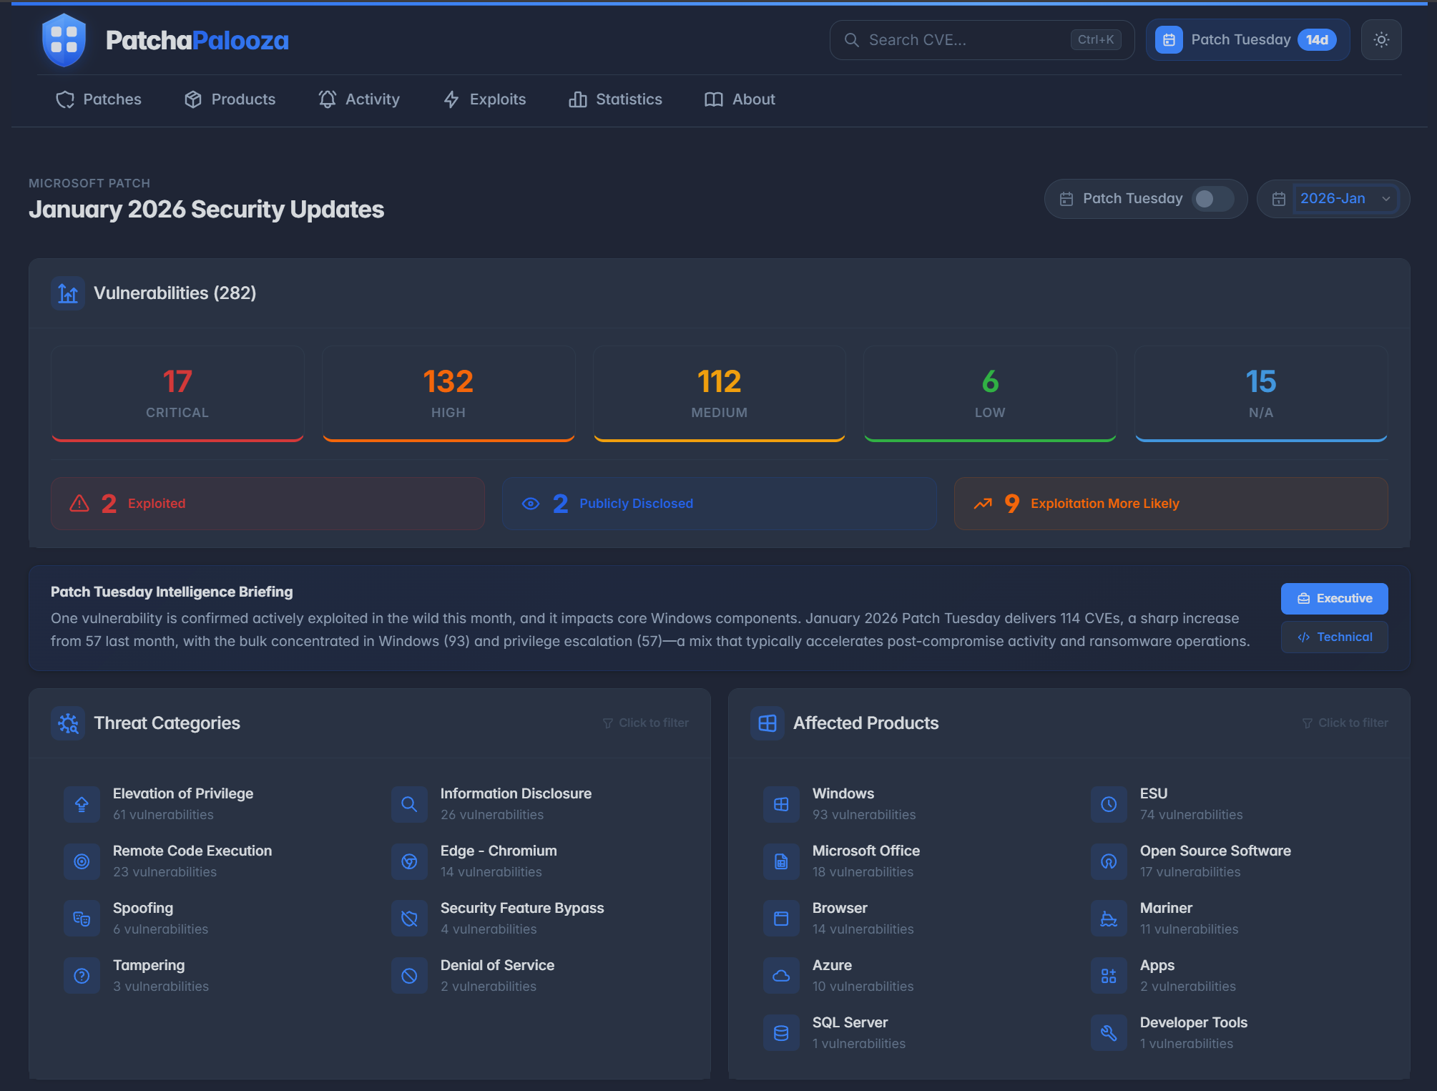Filter by 2 Exploited vulnerabilities

(x=268, y=504)
